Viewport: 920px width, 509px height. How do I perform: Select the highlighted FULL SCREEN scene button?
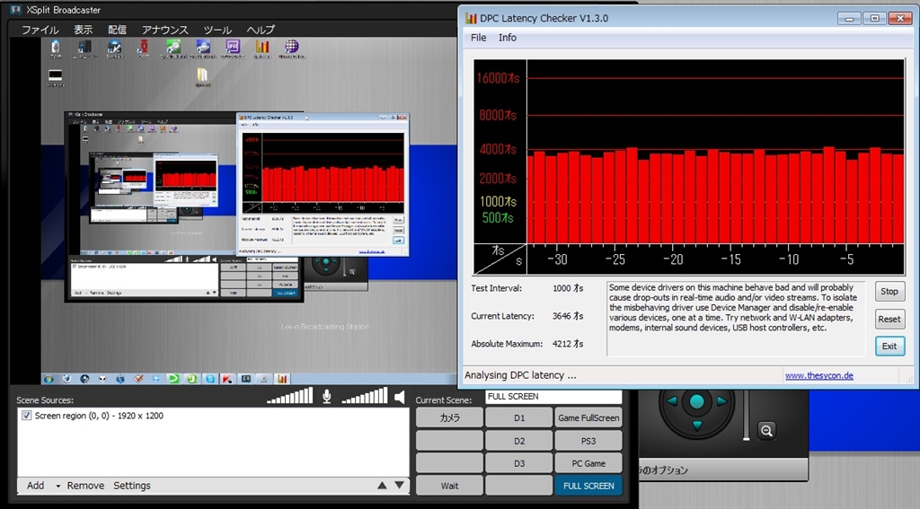point(588,486)
